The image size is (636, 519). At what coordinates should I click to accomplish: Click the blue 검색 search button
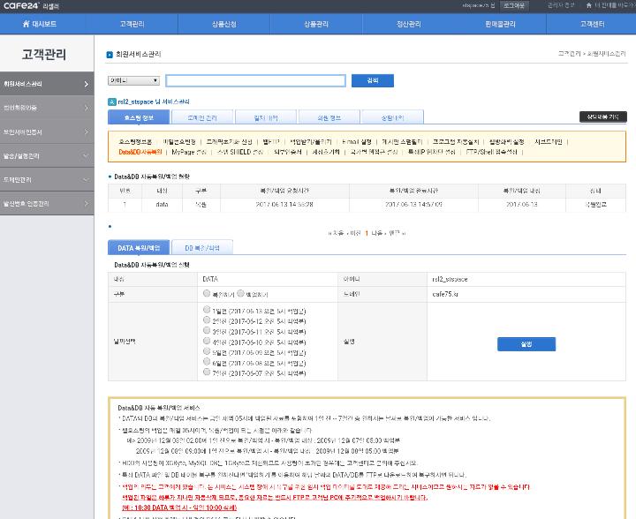point(373,80)
